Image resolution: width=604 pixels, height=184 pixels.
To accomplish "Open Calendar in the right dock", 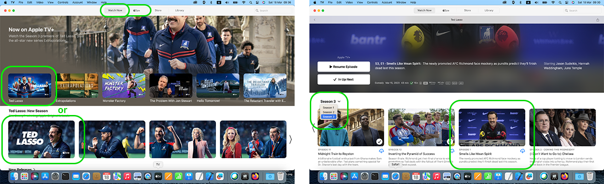I will 416,176.
